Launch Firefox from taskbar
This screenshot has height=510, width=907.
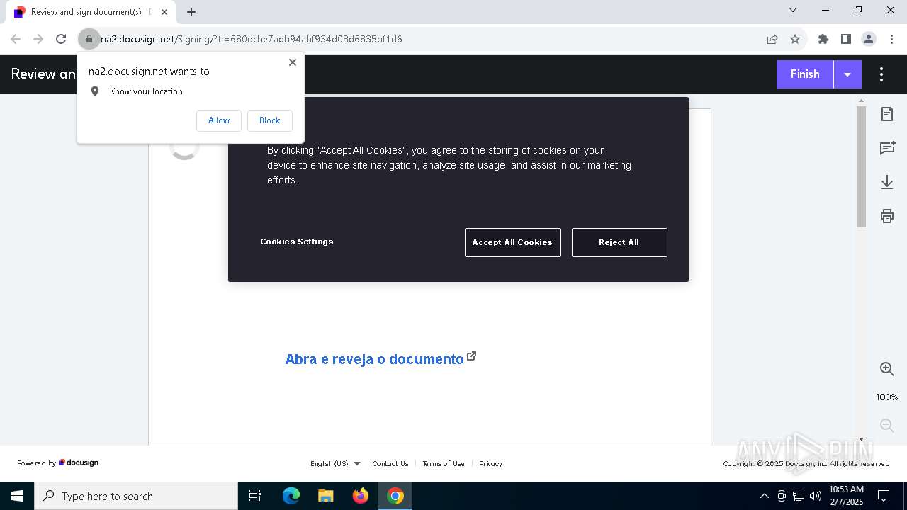click(x=361, y=496)
